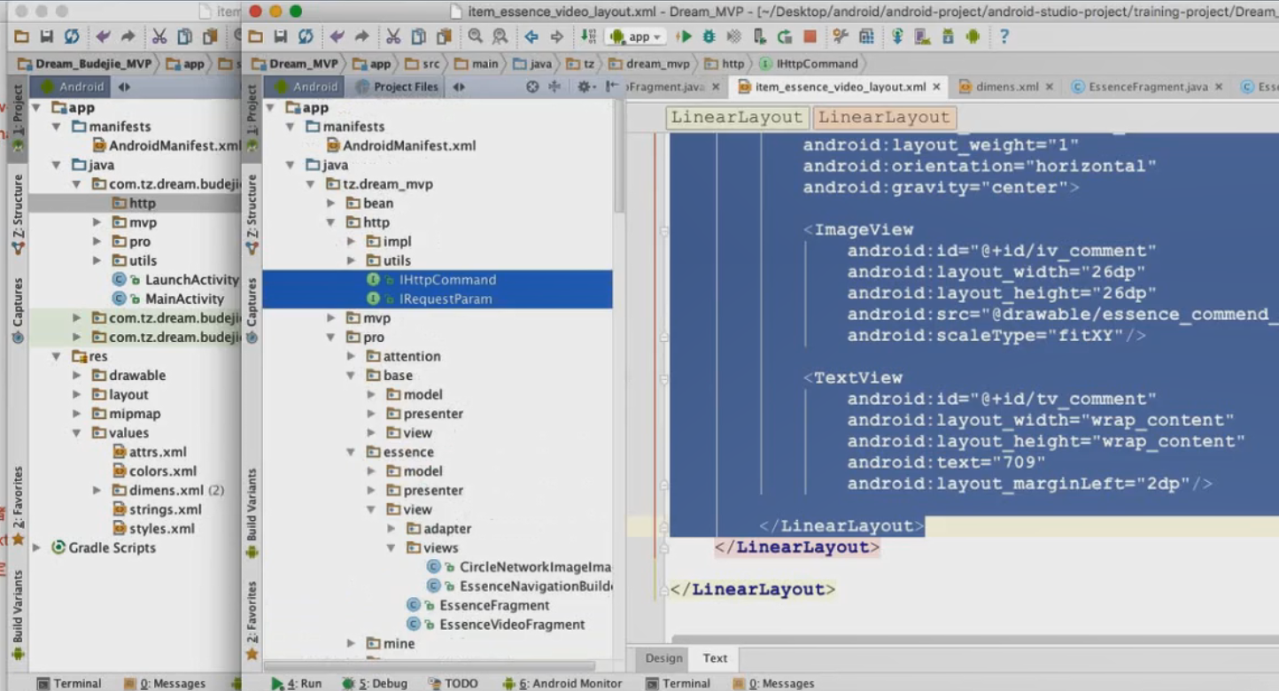This screenshot has height=691, width=1279.
Task: Hide the project panel with the hide icon
Action: 611,87
